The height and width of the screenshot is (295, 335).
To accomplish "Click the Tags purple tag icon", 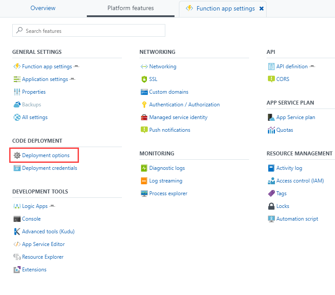I will coord(271,193).
